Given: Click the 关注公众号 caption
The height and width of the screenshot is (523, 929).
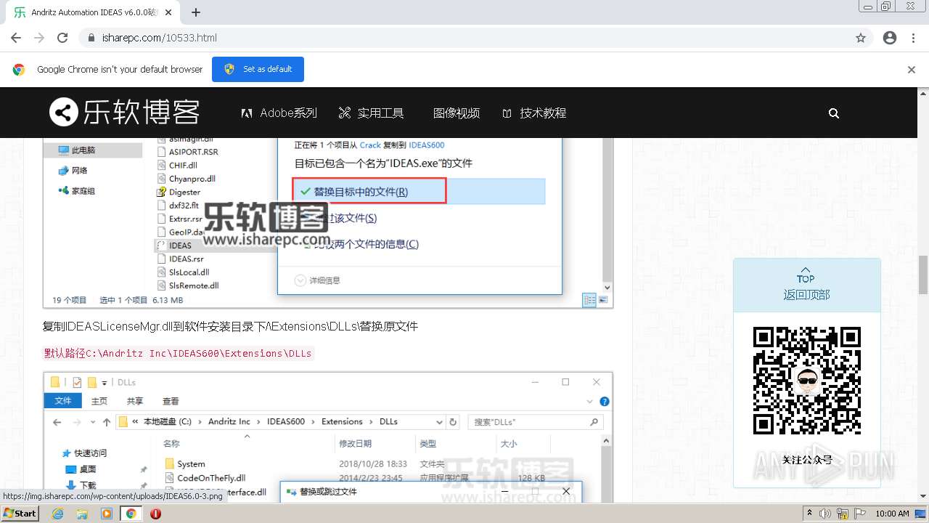Looking at the screenshot, I should (x=807, y=460).
